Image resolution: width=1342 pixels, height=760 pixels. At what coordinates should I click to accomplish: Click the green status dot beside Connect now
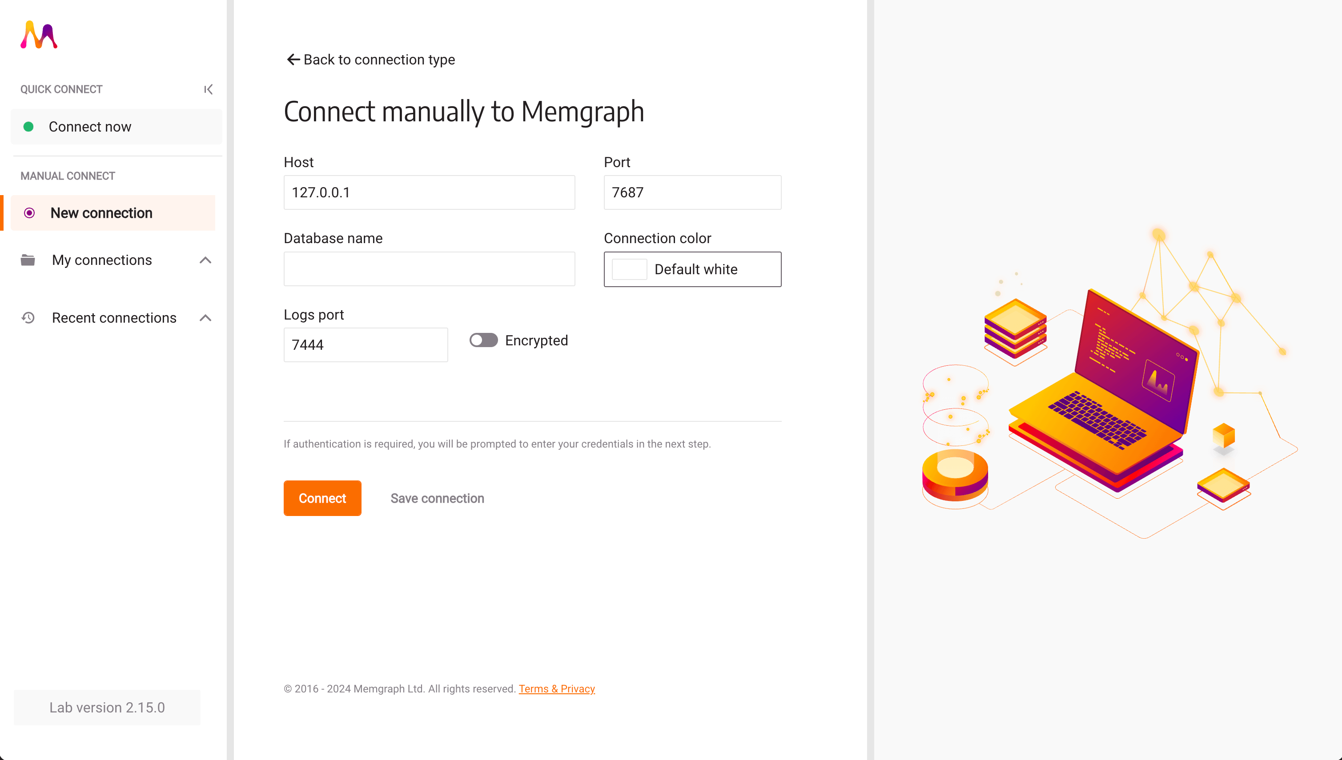(29, 127)
